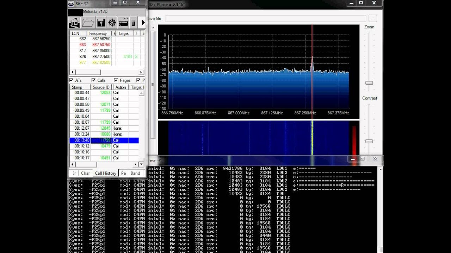Click the highlighted 00:13:40 call row
The height and width of the screenshot is (253, 451).
click(x=104, y=140)
